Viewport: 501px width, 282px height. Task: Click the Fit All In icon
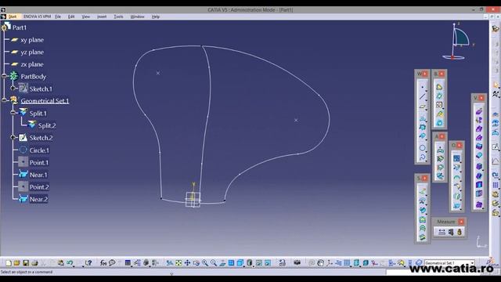[178, 263]
